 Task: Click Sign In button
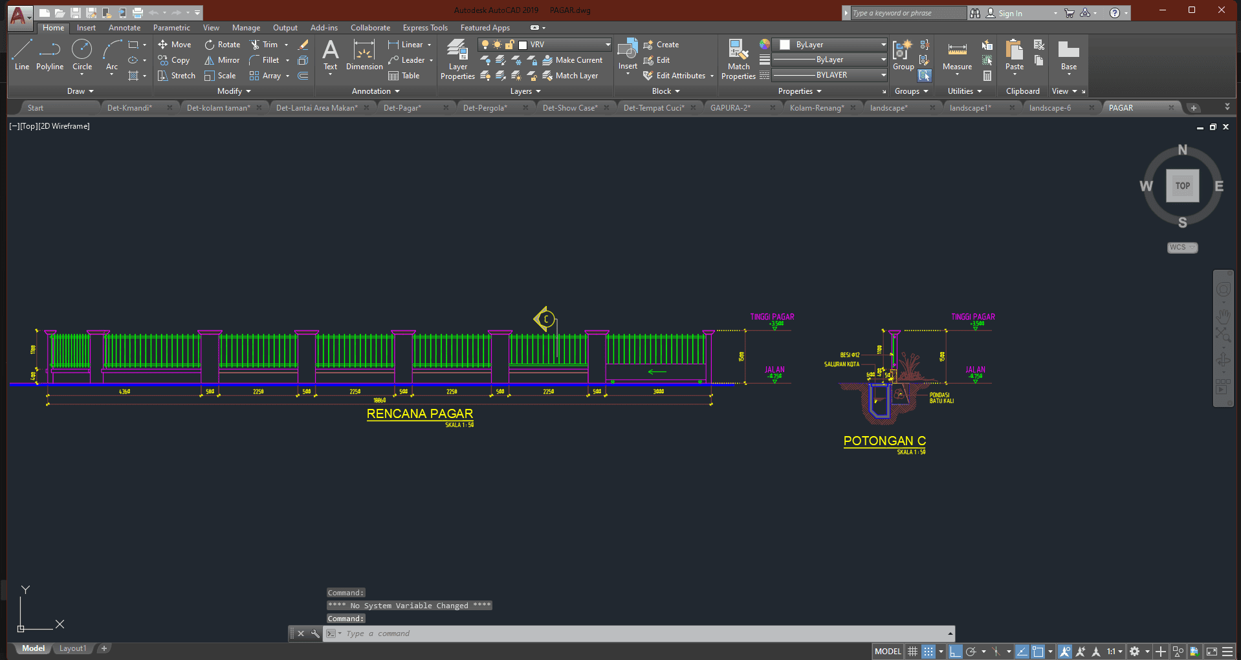point(1010,13)
